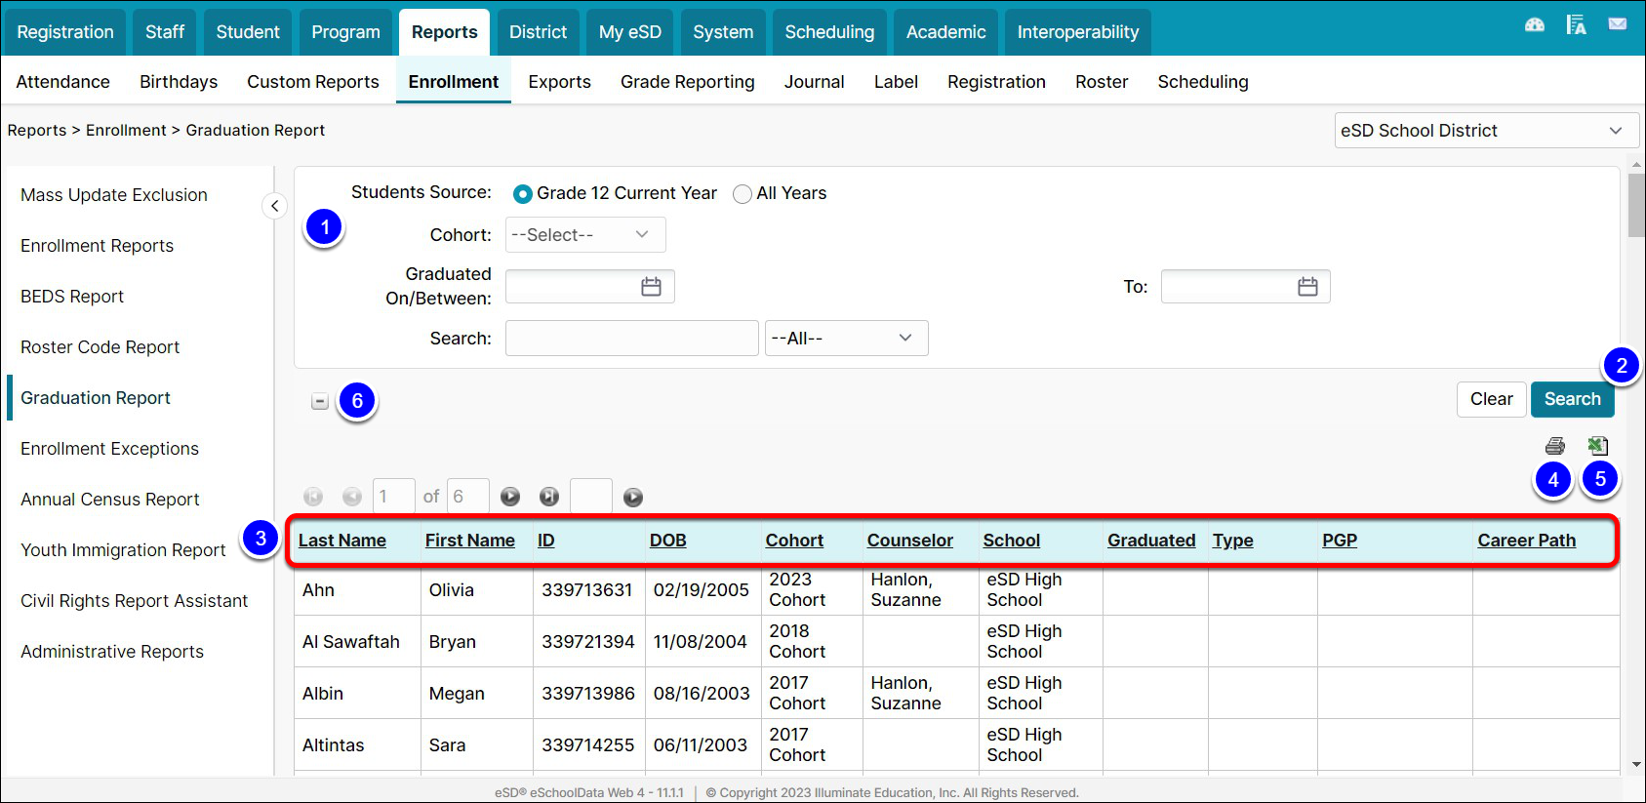The image size is (1646, 803).
Task: Print the graduation report
Action: pyautogui.click(x=1555, y=446)
